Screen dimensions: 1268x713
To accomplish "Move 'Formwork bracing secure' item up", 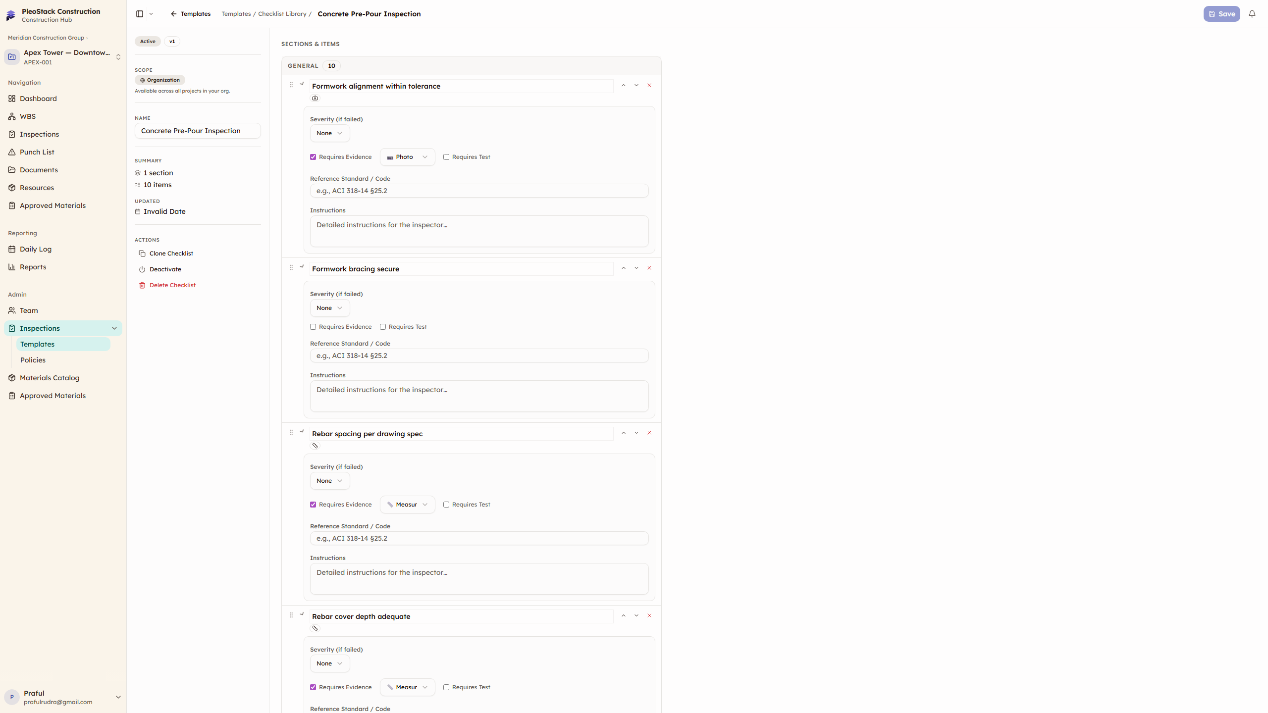I will [x=624, y=268].
